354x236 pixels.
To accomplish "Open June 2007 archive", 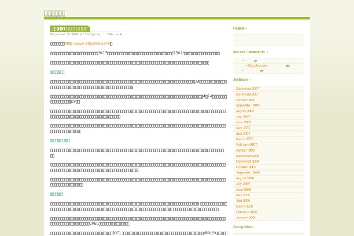I will pos(243,122).
